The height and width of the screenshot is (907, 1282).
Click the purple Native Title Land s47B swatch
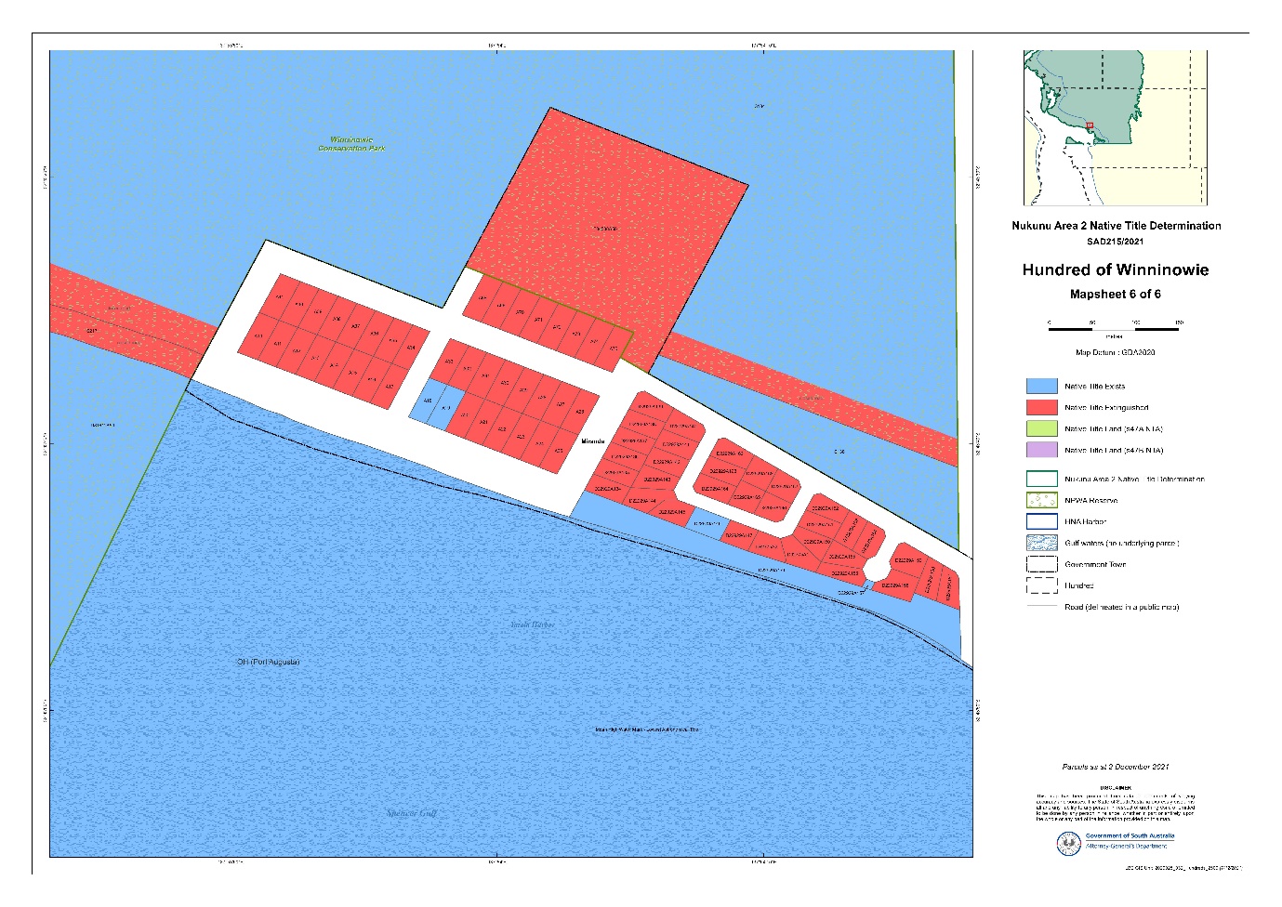(1042, 450)
